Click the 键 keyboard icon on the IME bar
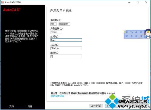This screenshot has height=110, width=151. tap(127, 36)
